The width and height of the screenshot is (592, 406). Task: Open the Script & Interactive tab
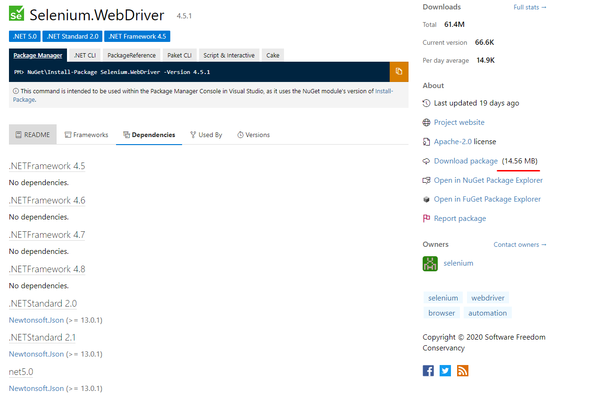pyautogui.click(x=229, y=55)
